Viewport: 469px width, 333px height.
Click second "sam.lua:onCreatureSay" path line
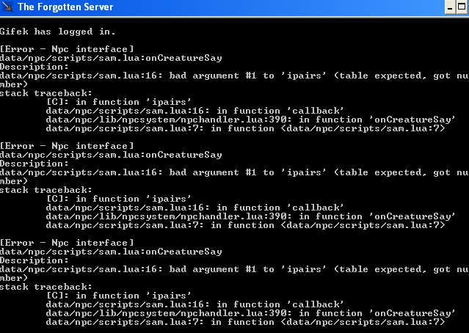pos(111,155)
